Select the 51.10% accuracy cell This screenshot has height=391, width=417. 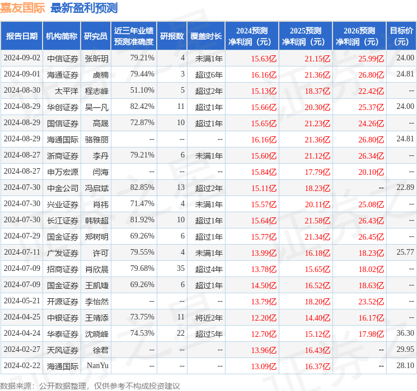134,90
